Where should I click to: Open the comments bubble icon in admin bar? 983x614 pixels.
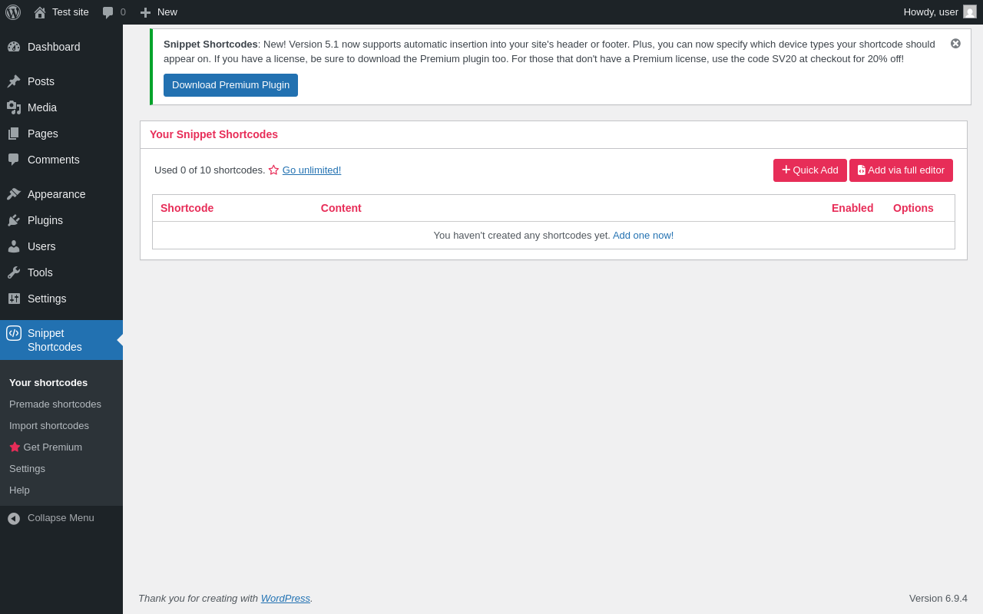(108, 12)
